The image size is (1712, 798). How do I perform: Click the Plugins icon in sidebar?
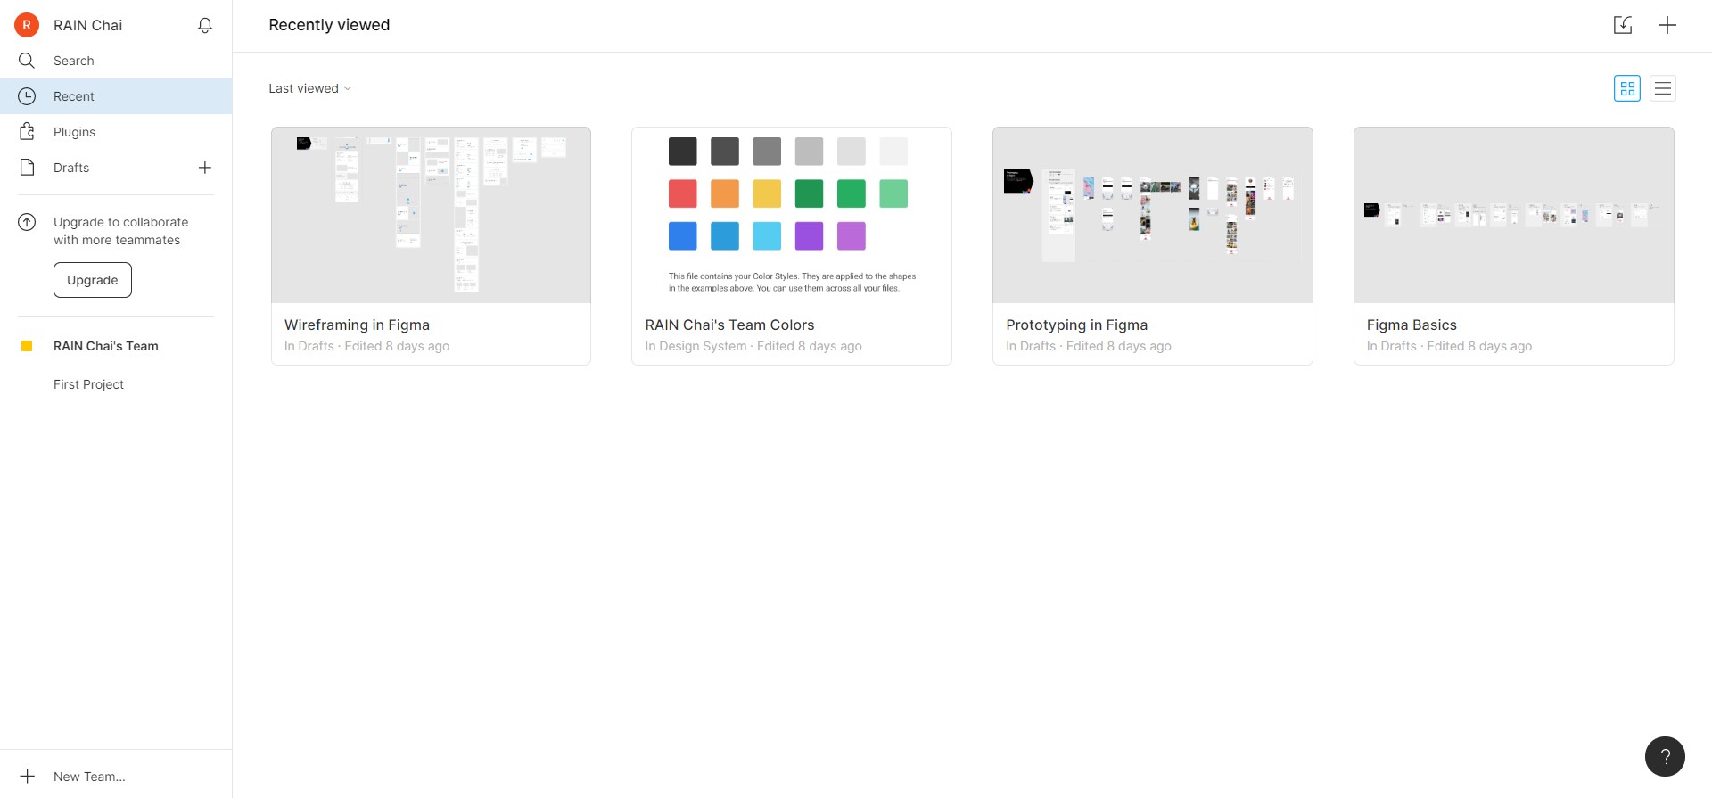pyautogui.click(x=27, y=132)
